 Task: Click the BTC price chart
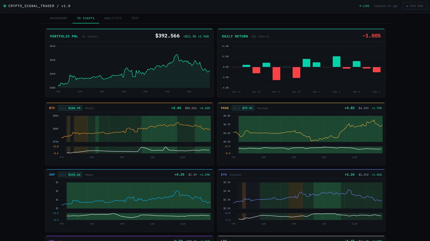[136, 129]
